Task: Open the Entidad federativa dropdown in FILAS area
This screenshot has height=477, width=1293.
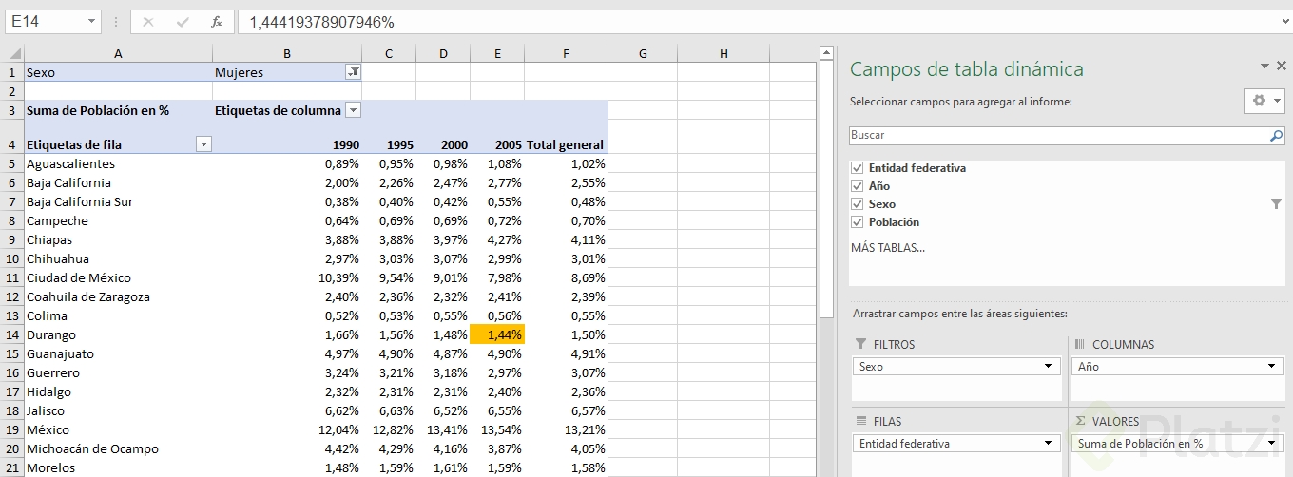Action: [x=1049, y=443]
